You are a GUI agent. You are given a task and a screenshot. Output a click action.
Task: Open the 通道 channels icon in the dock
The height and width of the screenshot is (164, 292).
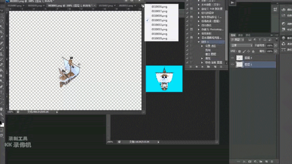coord(283,44)
